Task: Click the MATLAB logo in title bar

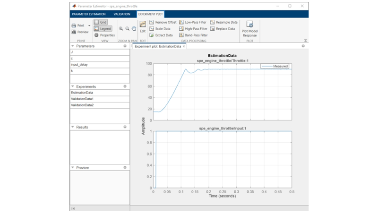Action: (x=74, y=6)
